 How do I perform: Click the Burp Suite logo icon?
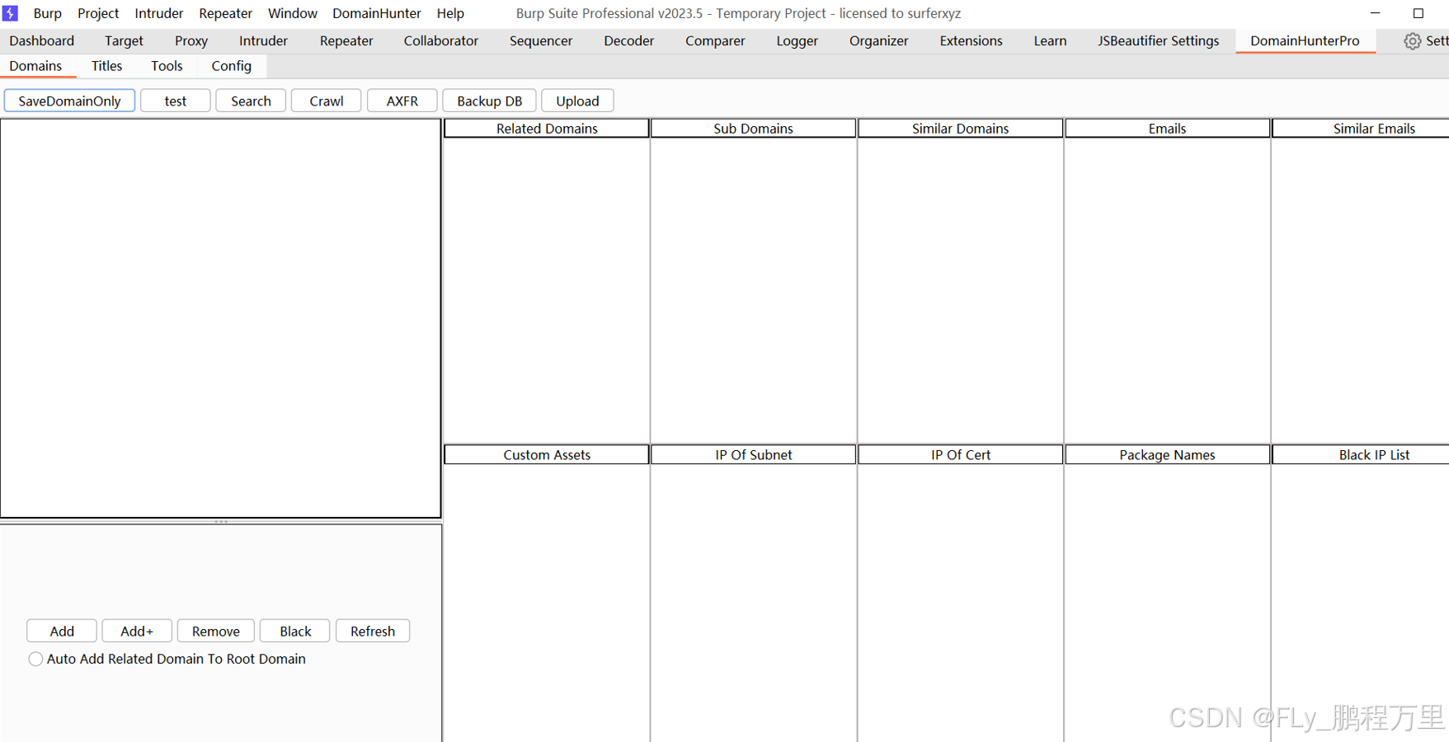tap(11, 13)
